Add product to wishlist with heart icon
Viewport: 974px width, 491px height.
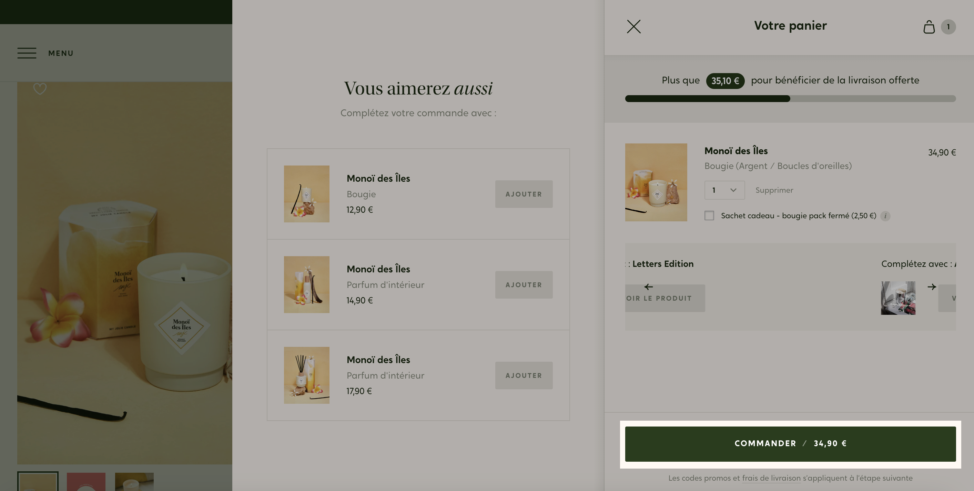pos(40,89)
